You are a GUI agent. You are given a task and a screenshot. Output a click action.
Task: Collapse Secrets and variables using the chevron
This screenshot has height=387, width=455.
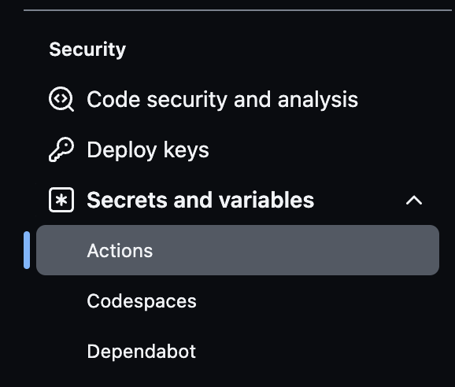(414, 200)
